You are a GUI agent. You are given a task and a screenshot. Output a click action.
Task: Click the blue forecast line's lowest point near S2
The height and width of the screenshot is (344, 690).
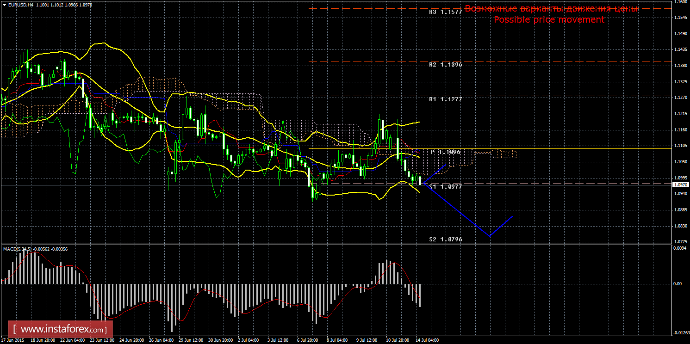point(490,236)
